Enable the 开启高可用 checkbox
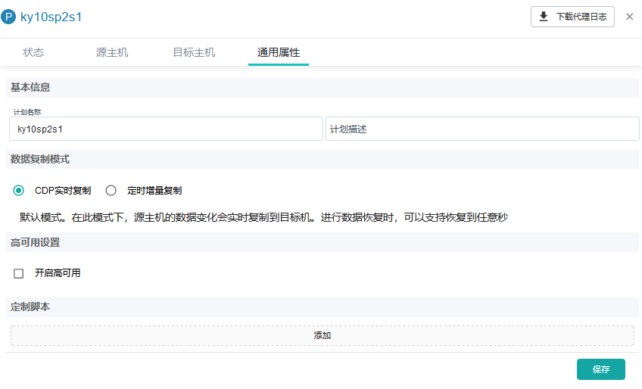This screenshot has width=642, height=389. pyautogui.click(x=19, y=273)
